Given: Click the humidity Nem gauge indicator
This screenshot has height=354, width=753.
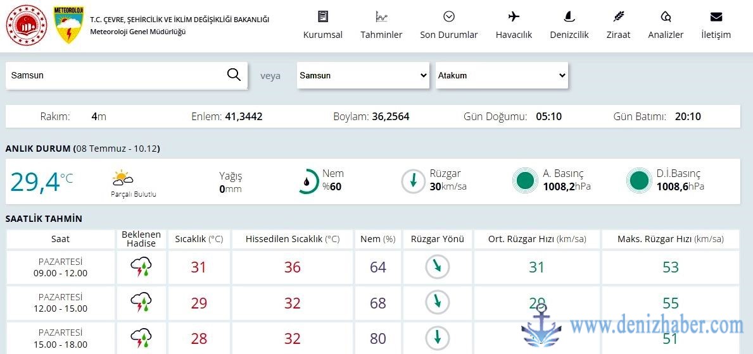Looking at the screenshot, I should coord(308,181).
